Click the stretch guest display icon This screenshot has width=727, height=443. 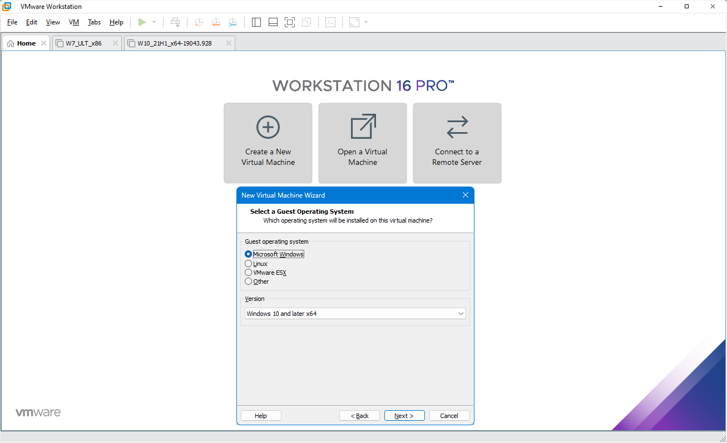(x=354, y=22)
